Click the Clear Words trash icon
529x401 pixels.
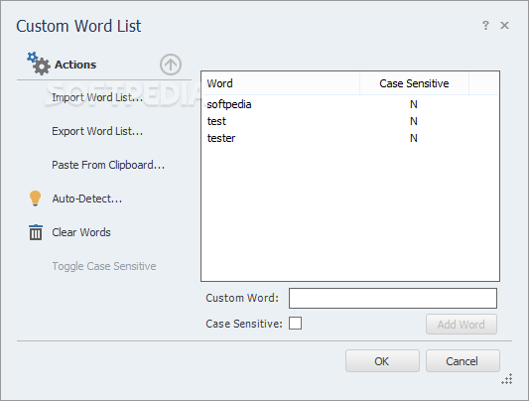point(36,232)
